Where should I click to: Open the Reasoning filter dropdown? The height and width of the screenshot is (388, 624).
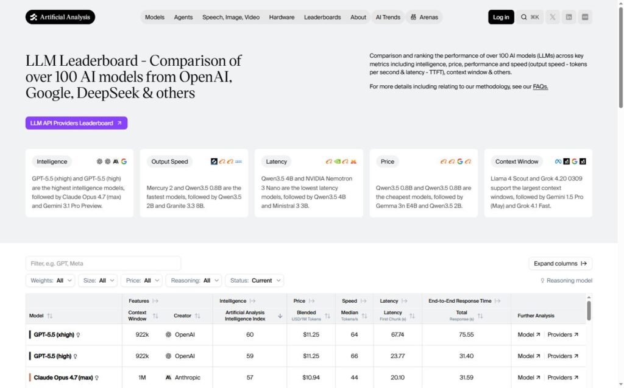tap(194, 281)
